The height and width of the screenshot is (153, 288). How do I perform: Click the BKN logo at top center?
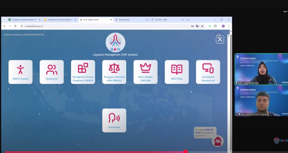[x=115, y=43]
